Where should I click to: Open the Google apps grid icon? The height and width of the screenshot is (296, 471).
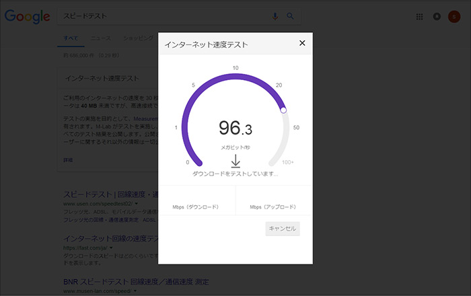[419, 17]
